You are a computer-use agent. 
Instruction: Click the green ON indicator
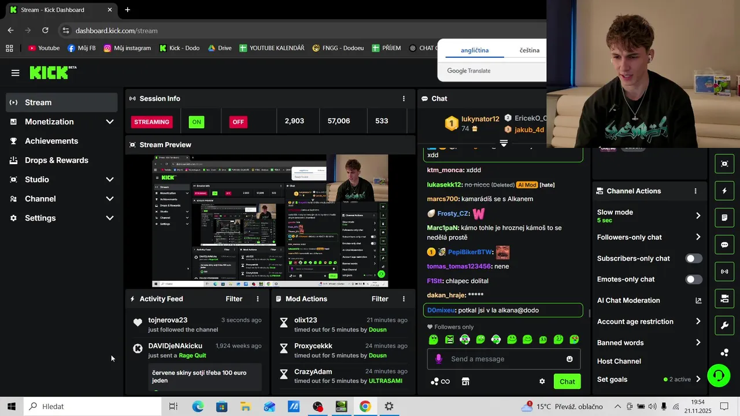(197, 122)
